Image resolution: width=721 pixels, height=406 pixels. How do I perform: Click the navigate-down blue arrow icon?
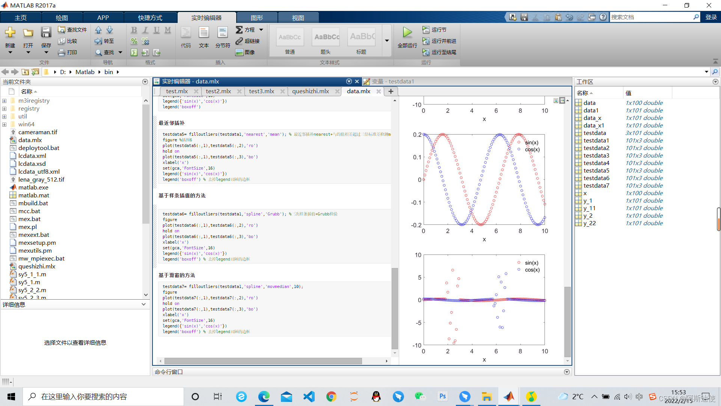coord(110,30)
